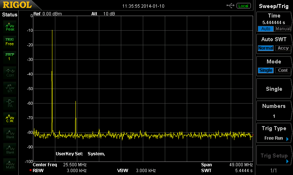Open the greyed Trig Setup softkey
The width and height of the screenshot is (293, 175).
click(x=274, y=155)
